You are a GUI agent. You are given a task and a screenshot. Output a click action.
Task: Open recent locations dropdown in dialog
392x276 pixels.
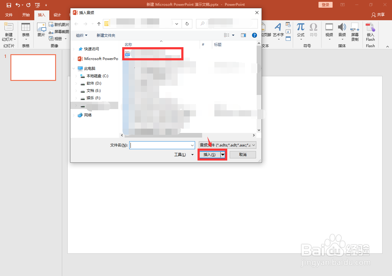click(93, 24)
